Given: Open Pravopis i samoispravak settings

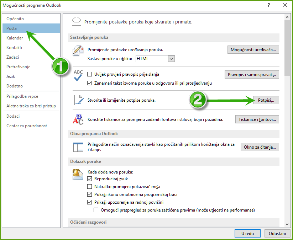Looking at the screenshot, I should (252, 74).
